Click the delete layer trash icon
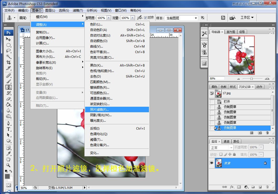The height and width of the screenshot is (194, 278). coord(267,187)
